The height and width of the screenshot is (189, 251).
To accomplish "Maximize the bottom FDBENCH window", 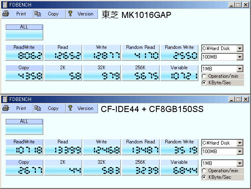I will pyautogui.click(x=238, y=99).
